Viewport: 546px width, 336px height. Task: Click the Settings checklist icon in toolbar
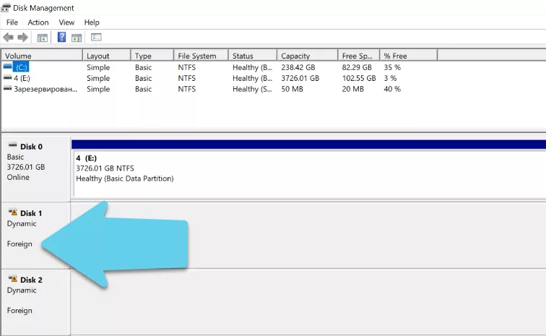tap(96, 37)
